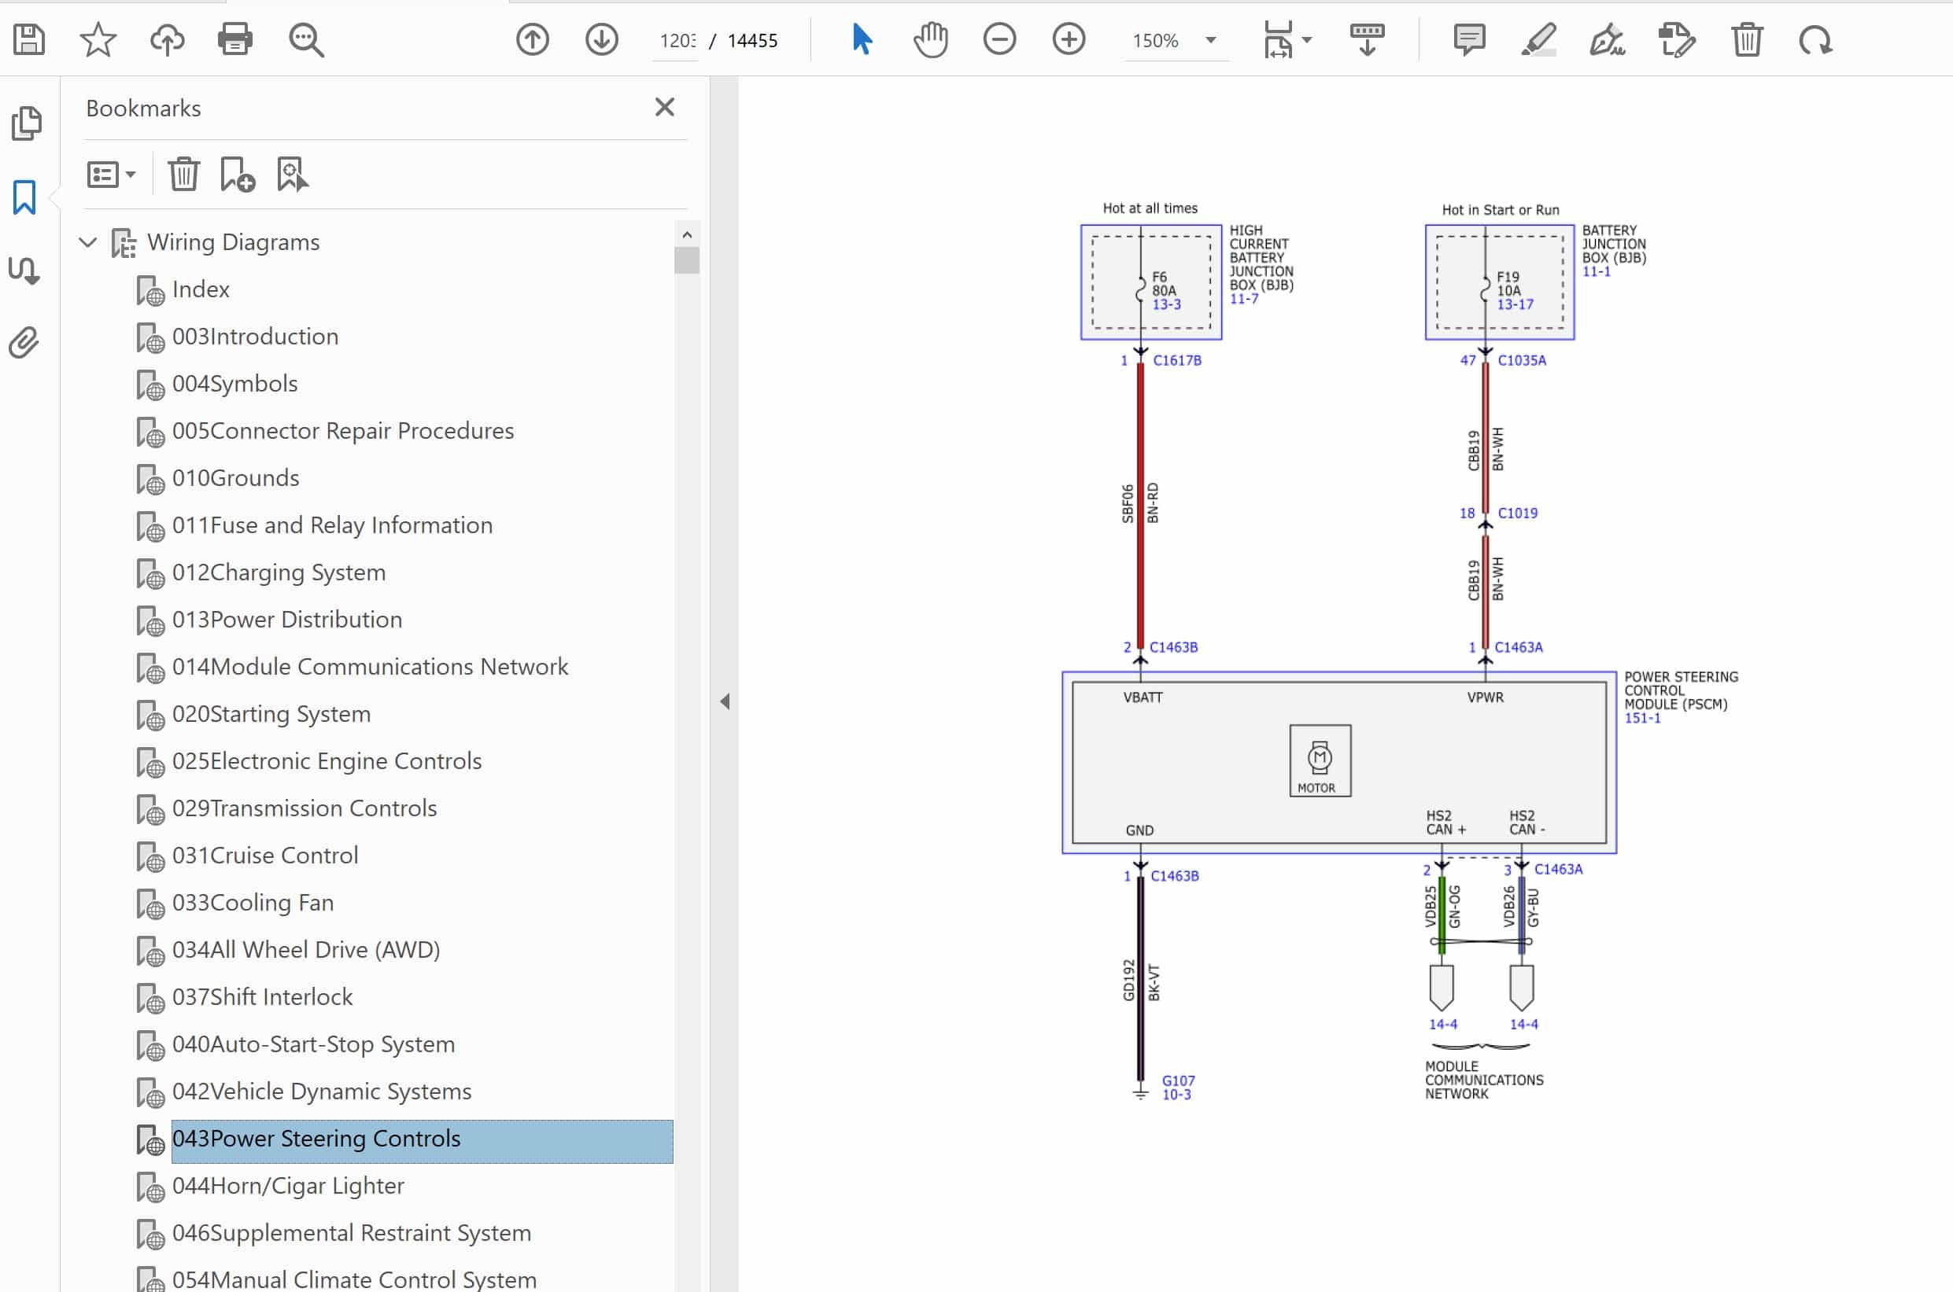Click the toolbar trash delete icon

coord(1747,39)
